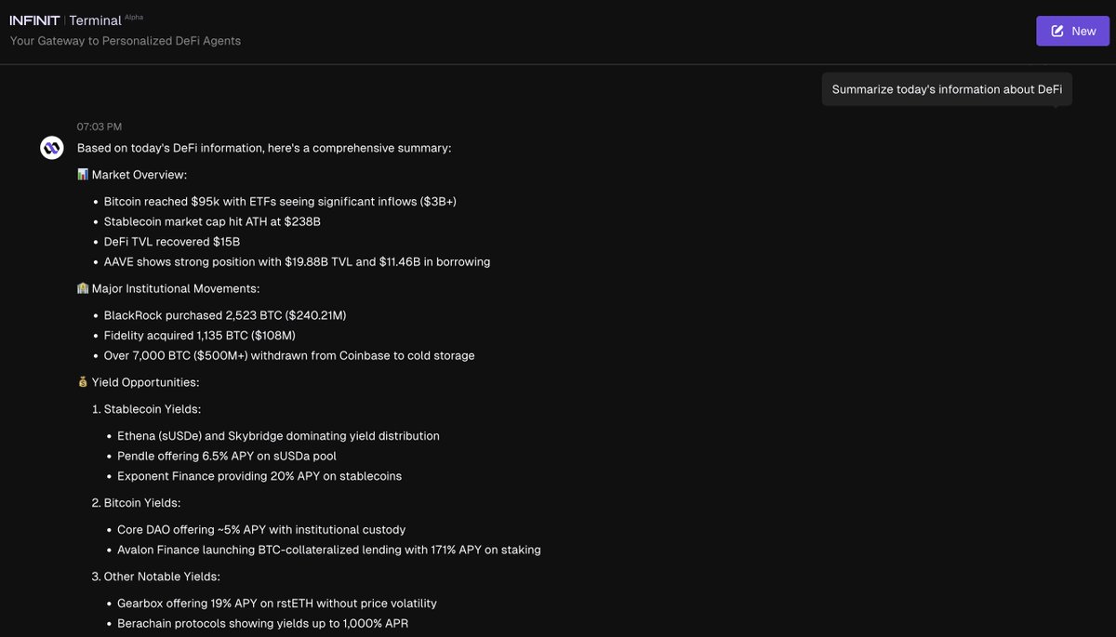Image resolution: width=1116 pixels, height=637 pixels.
Task: Click the bank emoji before Major Institutional Movements
Action: tap(83, 289)
